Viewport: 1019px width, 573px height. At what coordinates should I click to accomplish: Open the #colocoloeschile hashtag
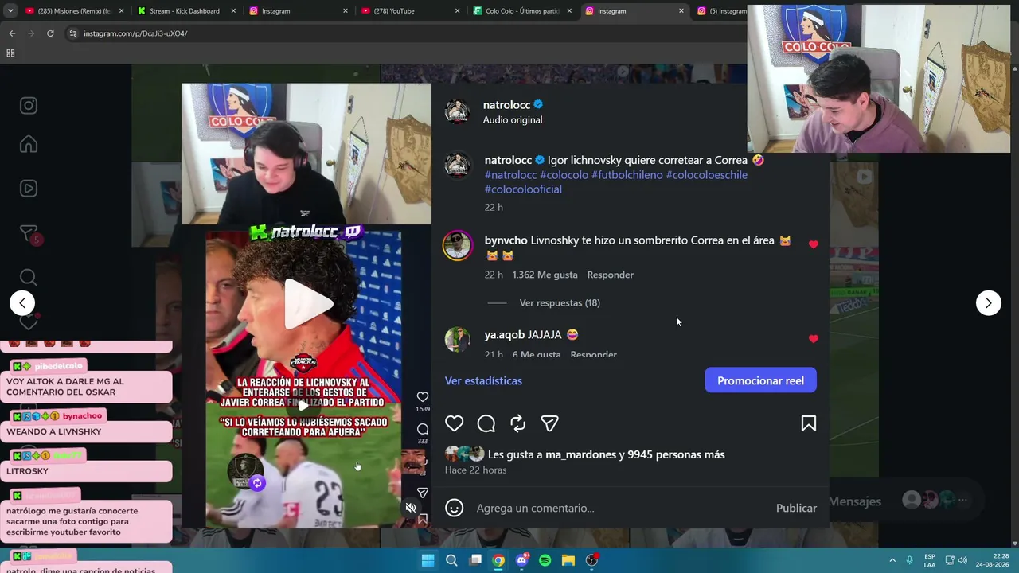(x=707, y=175)
